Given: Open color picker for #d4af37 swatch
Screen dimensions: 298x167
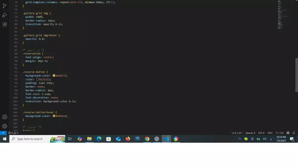Looking at the screenshot, I should tap(54, 75).
